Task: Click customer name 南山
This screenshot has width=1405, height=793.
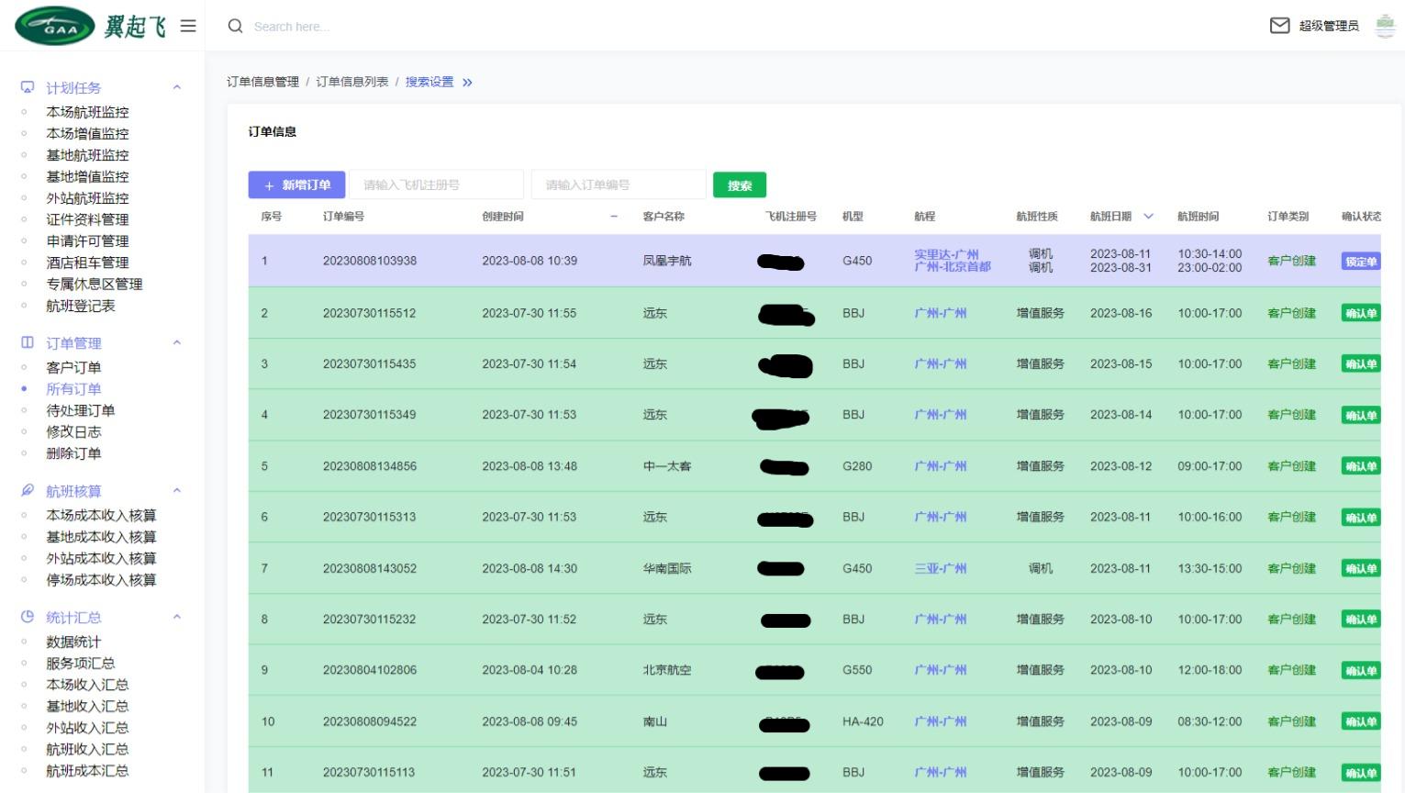Action: coord(655,721)
